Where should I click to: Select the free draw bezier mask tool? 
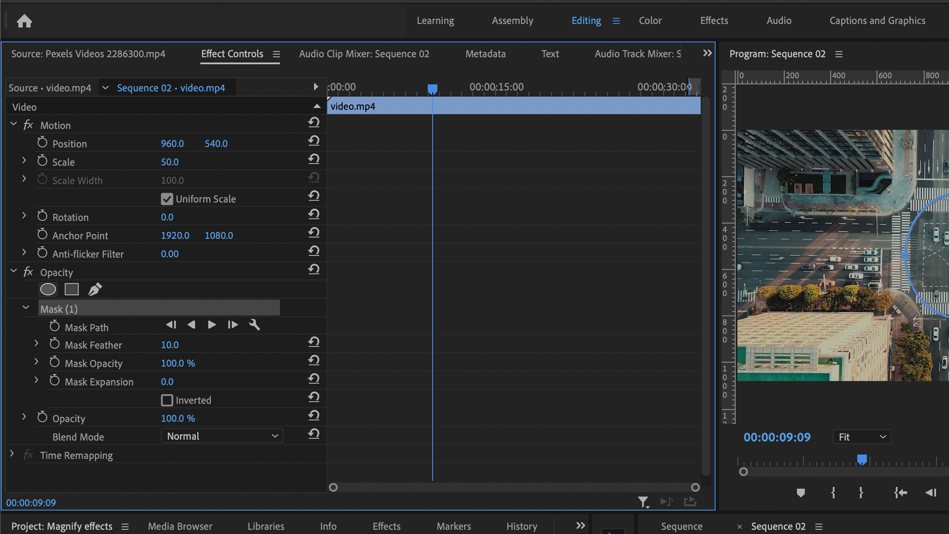tap(95, 289)
